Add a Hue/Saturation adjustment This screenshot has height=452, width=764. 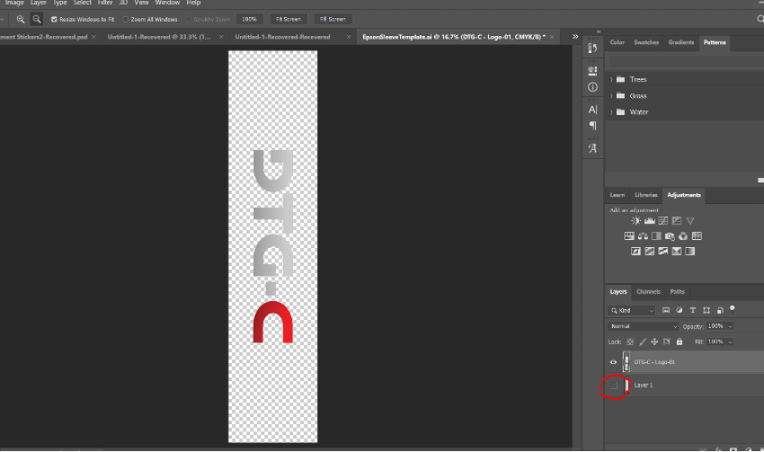click(629, 237)
